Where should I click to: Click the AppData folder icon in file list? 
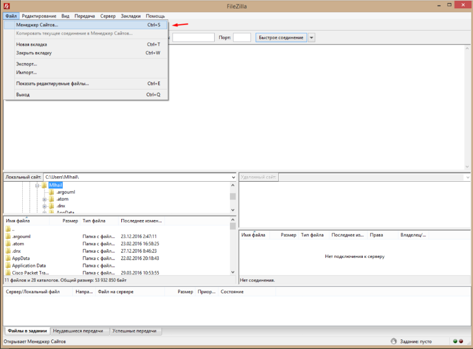8,258
